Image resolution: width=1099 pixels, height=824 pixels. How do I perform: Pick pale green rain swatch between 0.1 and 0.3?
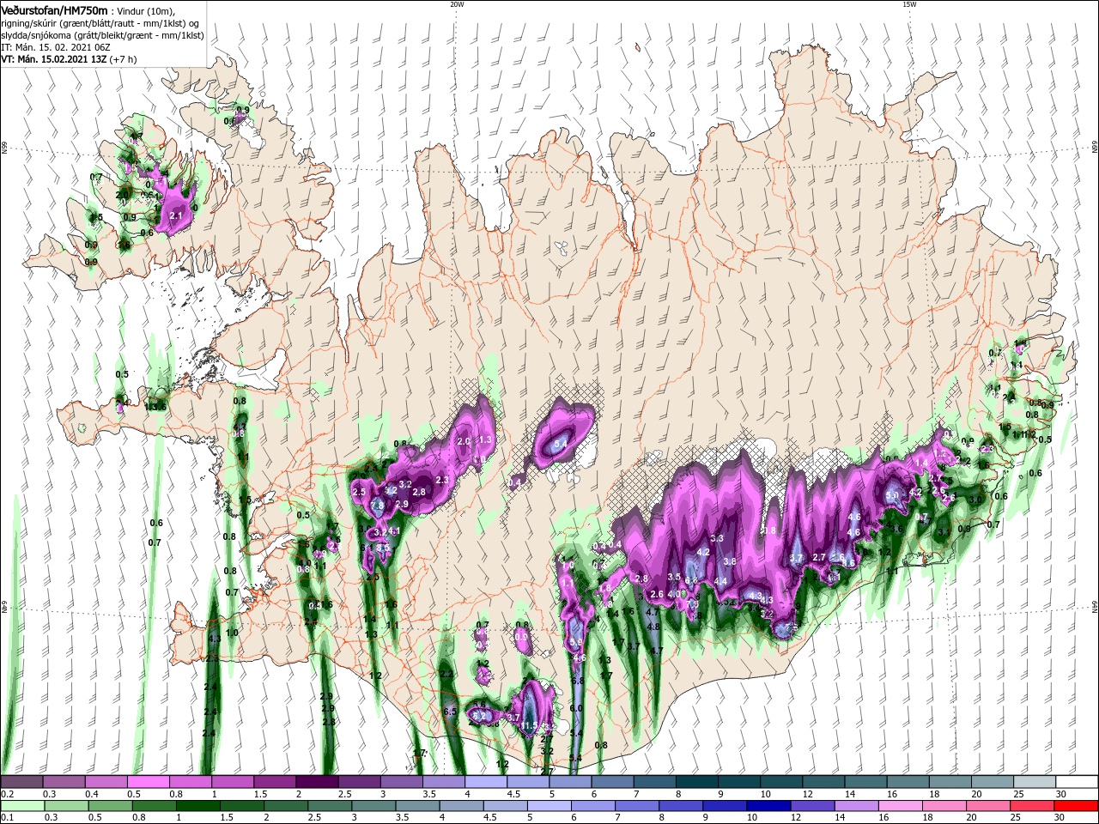(x=21, y=806)
